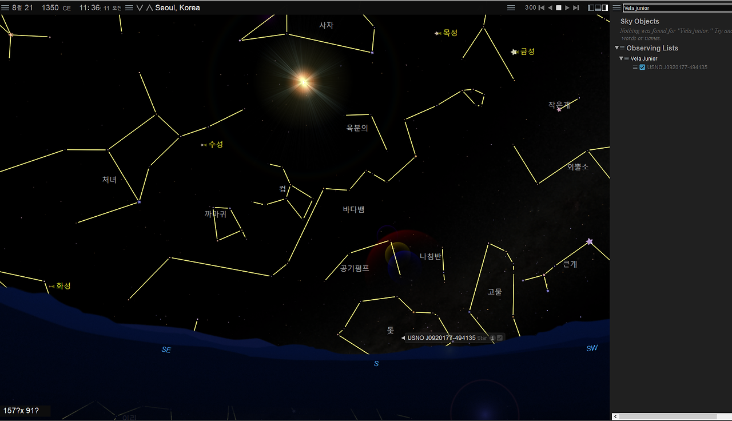This screenshot has height=421, width=732.
Task: Click the USNO J0920177-494135 label in the sky
Action: (x=441, y=338)
